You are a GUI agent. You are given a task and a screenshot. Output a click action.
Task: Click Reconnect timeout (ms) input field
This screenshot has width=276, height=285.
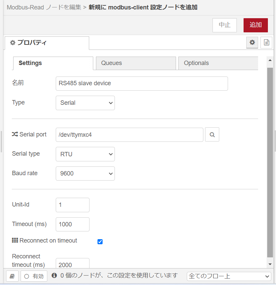[x=73, y=263]
